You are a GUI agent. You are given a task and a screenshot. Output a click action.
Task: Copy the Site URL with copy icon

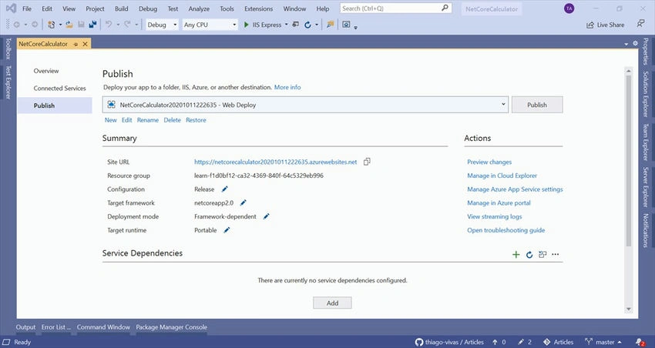(367, 162)
